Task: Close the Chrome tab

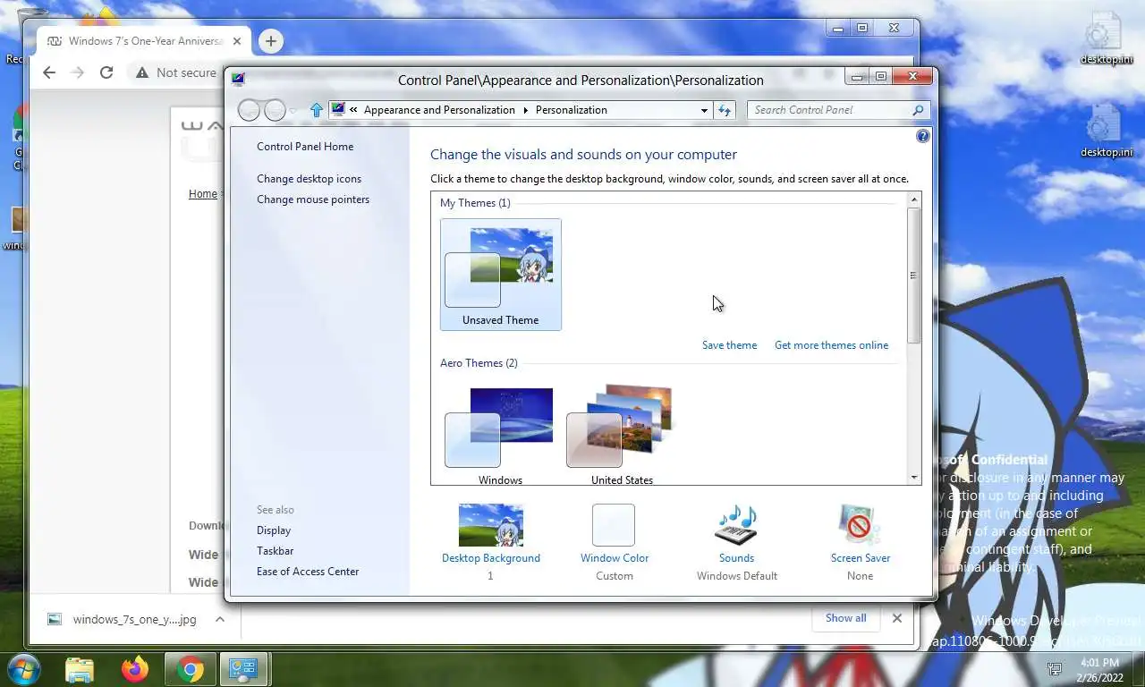Action: click(237, 41)
